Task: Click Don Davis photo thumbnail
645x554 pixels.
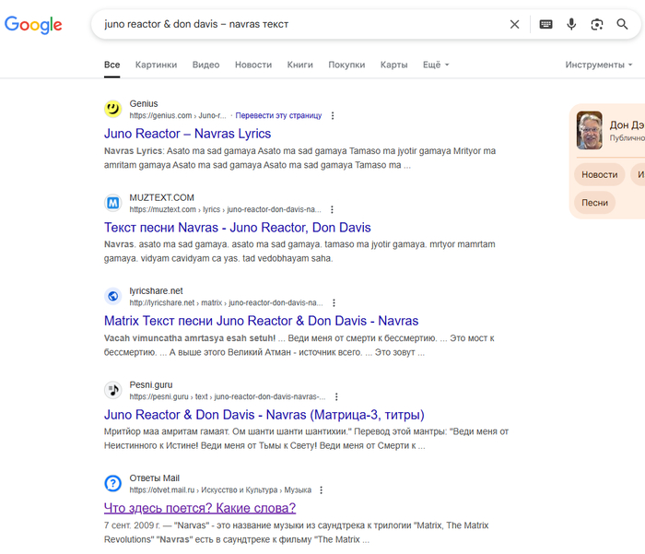Action: (x=590, y=130)
